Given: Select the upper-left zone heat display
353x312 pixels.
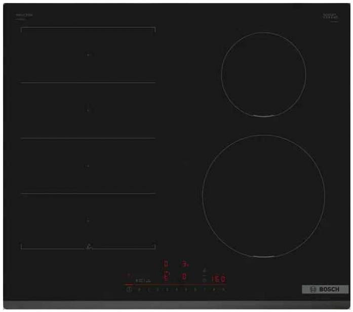Looking at the screenshot, I should (x=166, y=264).
